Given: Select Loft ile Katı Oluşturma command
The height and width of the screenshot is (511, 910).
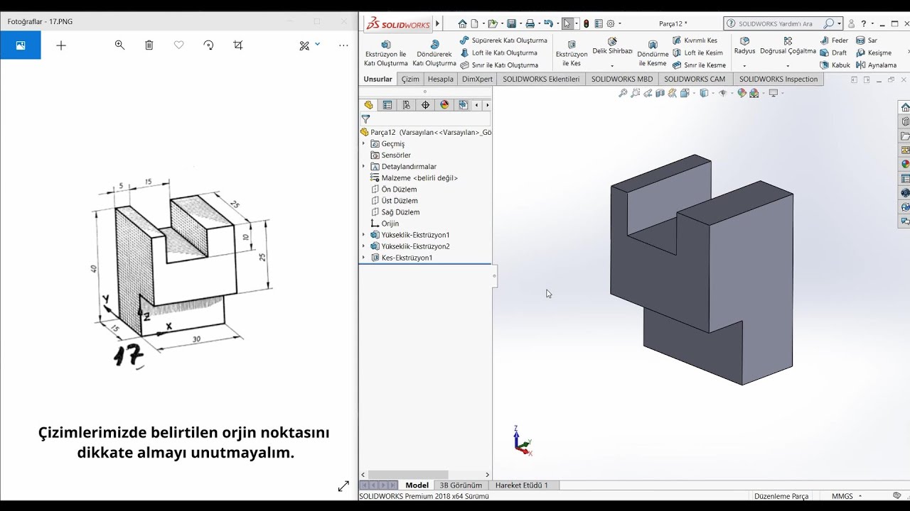Looking at the screenshot, I should (498, 53).
